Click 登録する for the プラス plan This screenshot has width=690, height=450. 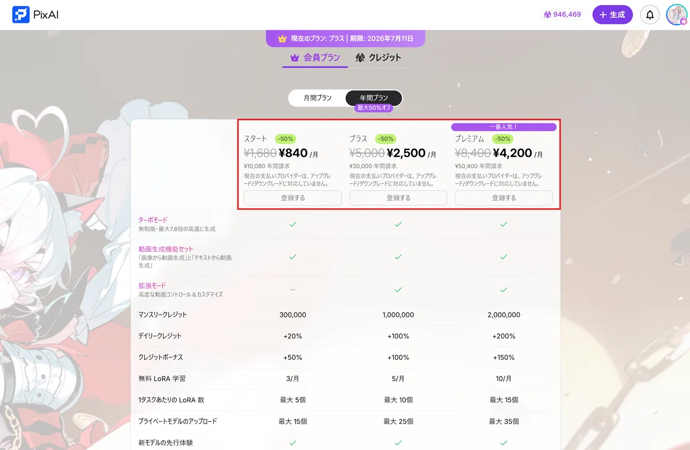(398, 198)
